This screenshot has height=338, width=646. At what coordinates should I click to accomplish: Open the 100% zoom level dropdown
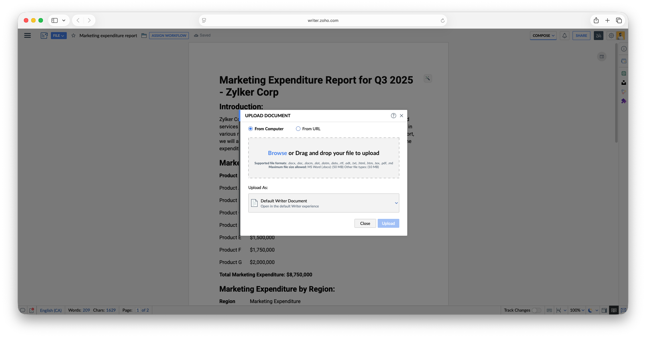click(577, 310)
